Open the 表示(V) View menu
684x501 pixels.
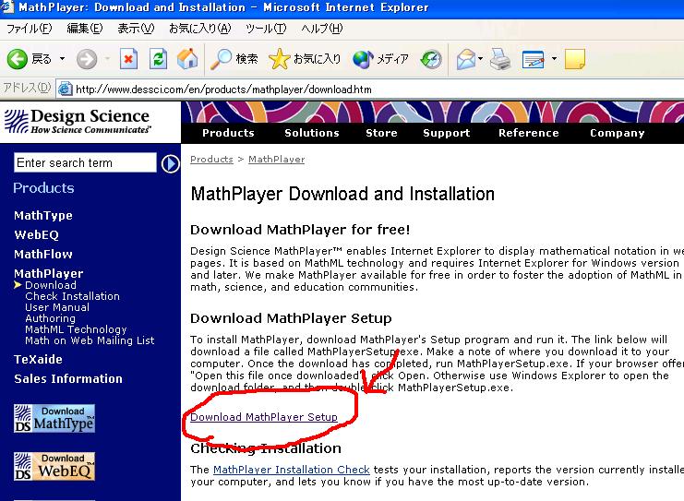pyautogui.click(x=136, y=29)
